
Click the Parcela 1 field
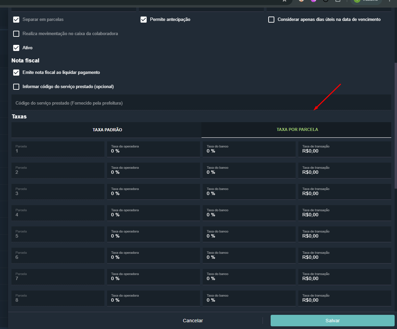[58, 149]
